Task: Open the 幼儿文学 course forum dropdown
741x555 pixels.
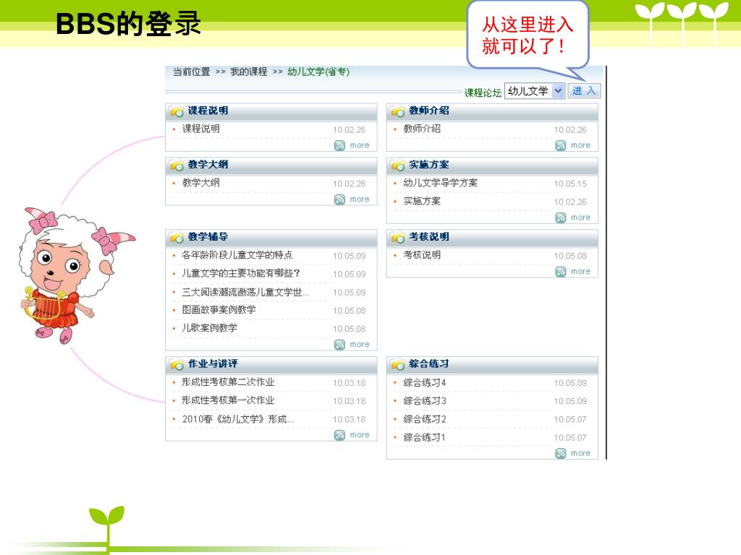Action: pos(535,90)
